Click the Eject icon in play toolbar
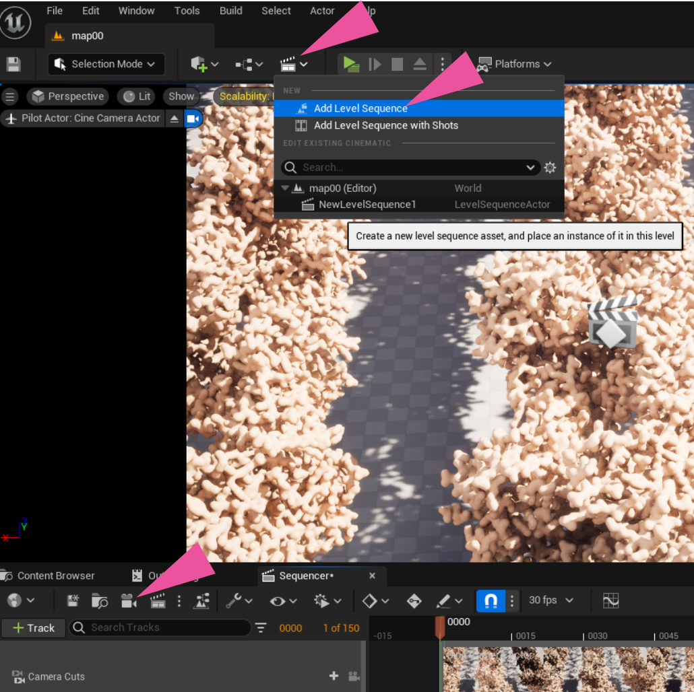 pyautogui.click(x=420, y=64)
